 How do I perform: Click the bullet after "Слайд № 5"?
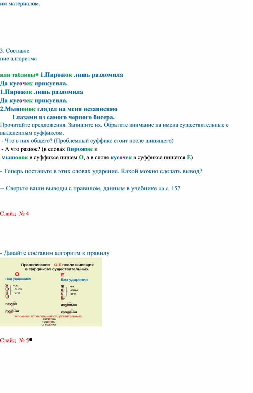pos(32,339)
